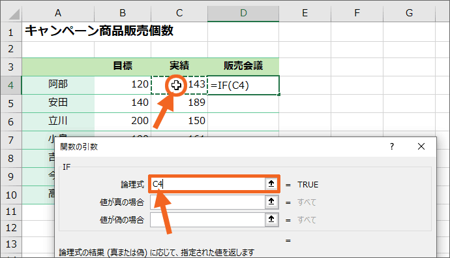Select row 2 header

point(11,50)
